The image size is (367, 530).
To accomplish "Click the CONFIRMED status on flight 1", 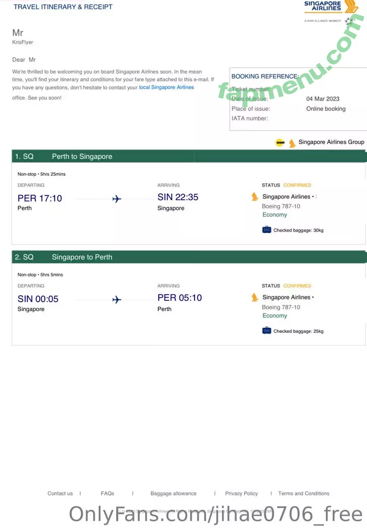I will [297, 185].
